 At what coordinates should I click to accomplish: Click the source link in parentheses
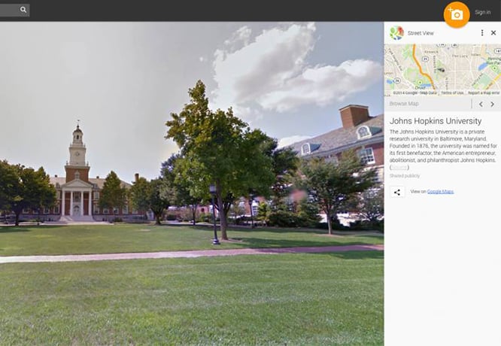tap(399, 168)
